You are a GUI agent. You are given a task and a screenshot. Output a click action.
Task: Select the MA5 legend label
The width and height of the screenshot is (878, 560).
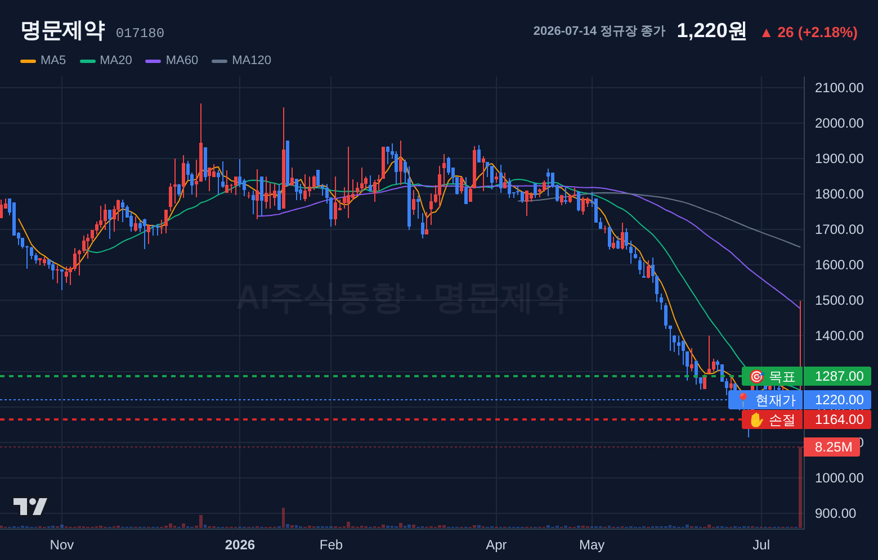coord(53,60)
